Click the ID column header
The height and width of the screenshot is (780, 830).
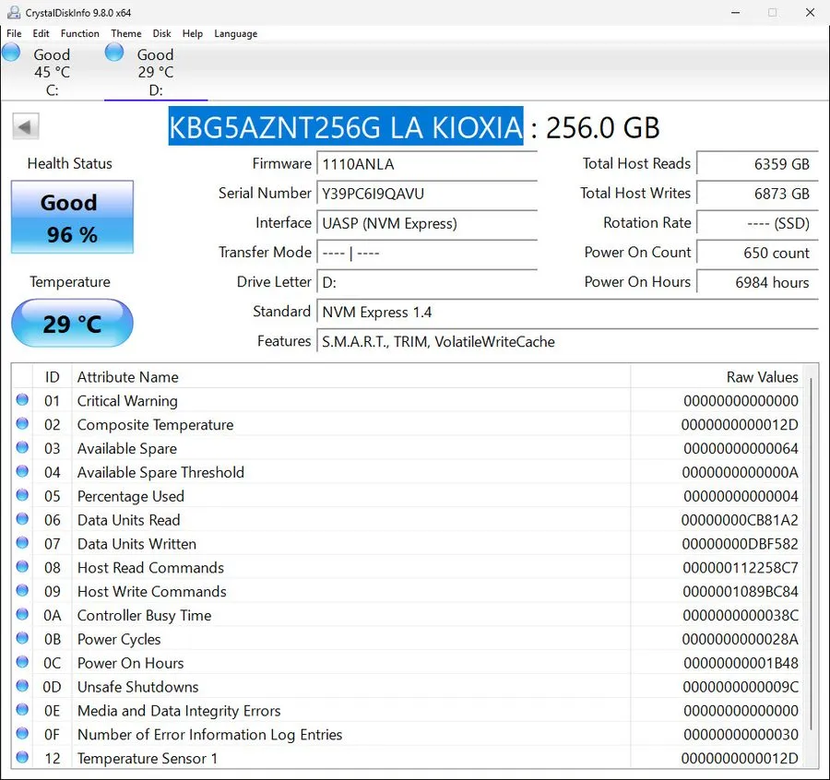(x=52, y=377)
